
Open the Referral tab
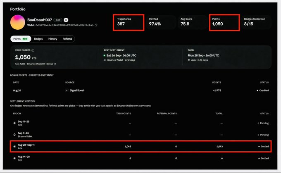click(67, 39)
